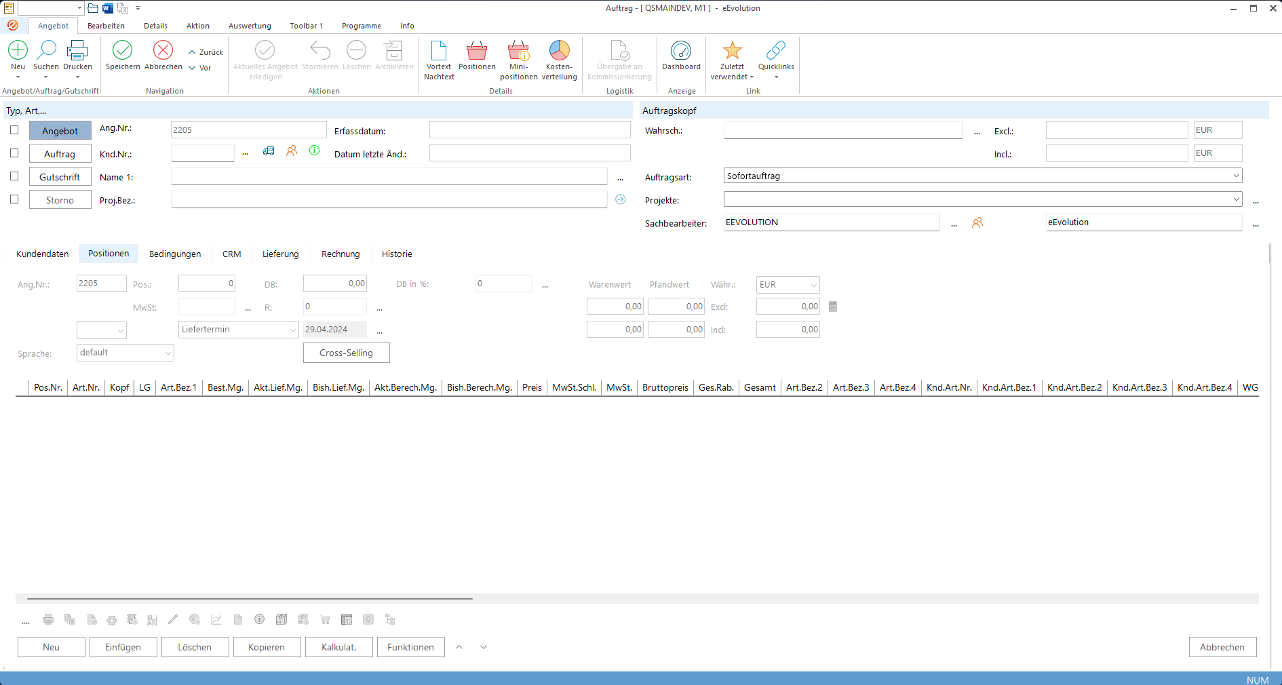Click the Einfügen button at bottom
This screenshot has height=685, width=1282.
(123, 647)
